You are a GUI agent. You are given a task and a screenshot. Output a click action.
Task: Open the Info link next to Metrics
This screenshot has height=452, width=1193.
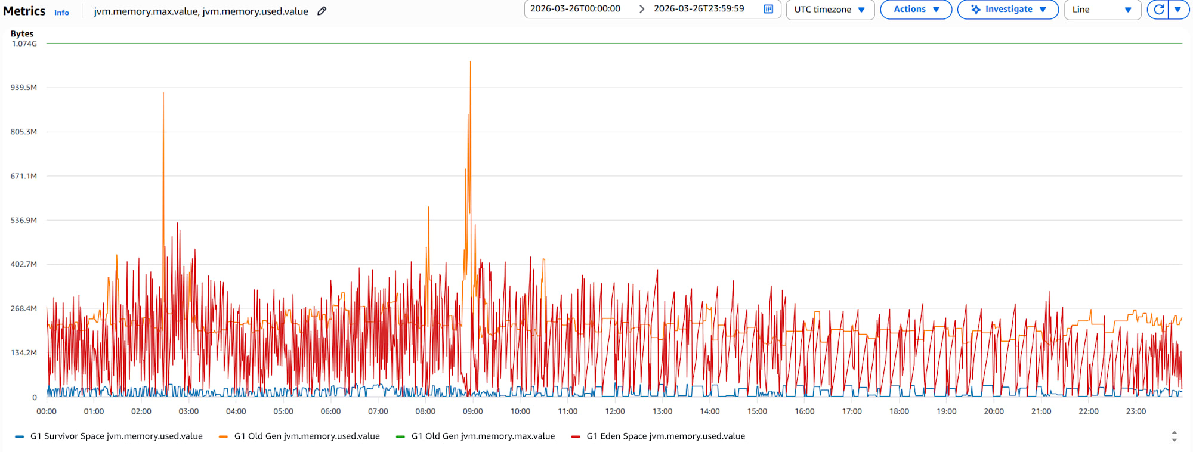(x=61, y=12)
